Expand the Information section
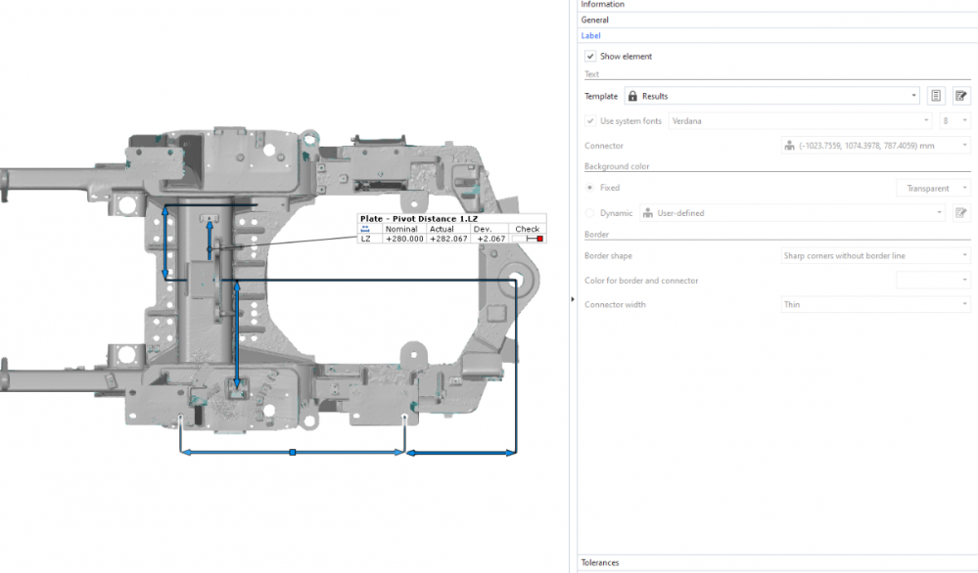Image resolution: width=978 pixels, height=573 pixels. (x=603, y=5)
